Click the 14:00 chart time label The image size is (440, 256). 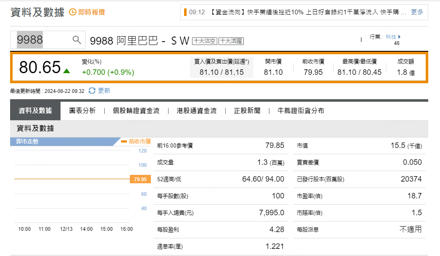(x=87, y=229)
